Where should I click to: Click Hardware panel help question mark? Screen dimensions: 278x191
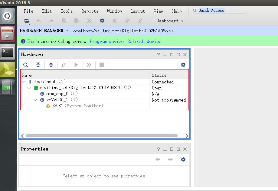(x=158, y=55)
